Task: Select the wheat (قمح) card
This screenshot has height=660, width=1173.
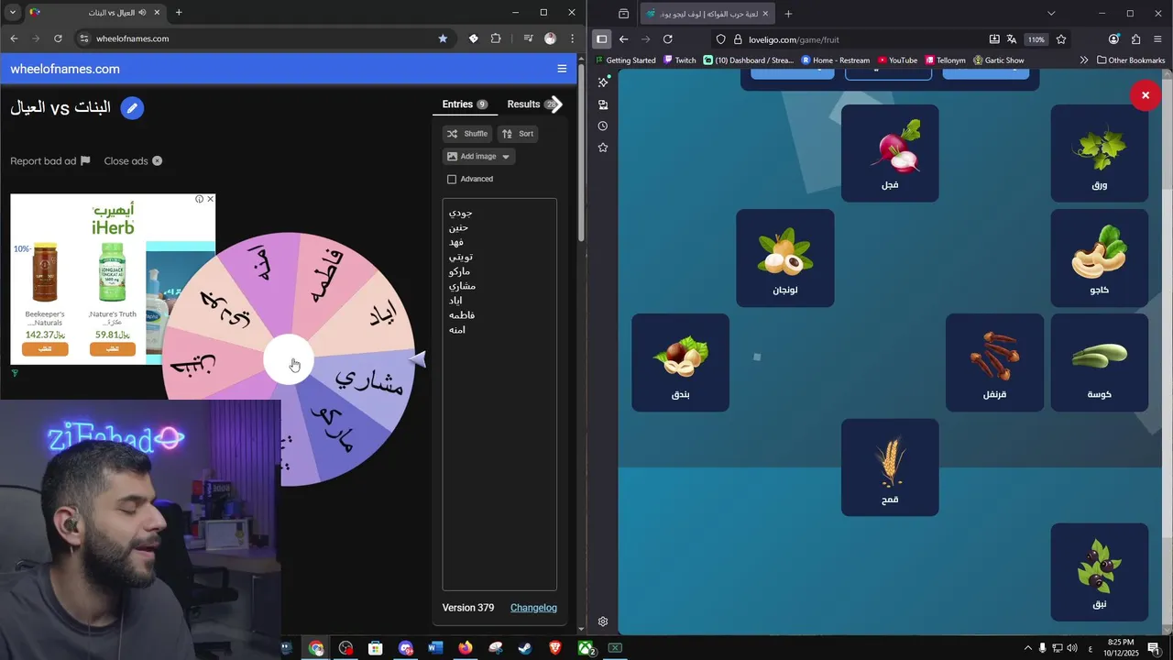Action: 890,467
